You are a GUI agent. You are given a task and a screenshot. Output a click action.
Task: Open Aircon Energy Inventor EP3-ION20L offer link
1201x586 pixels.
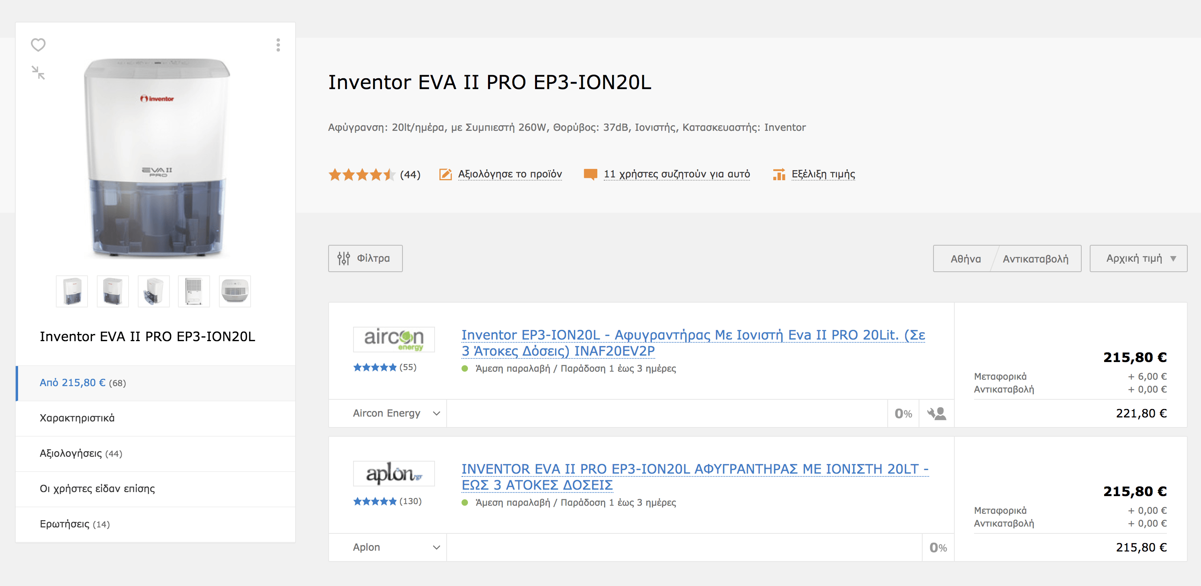coord(693,343)
